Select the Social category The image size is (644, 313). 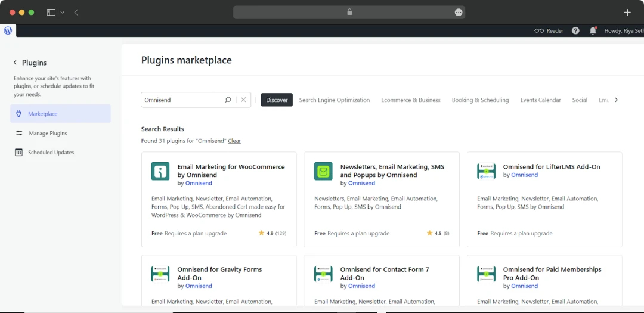[580, 100]
